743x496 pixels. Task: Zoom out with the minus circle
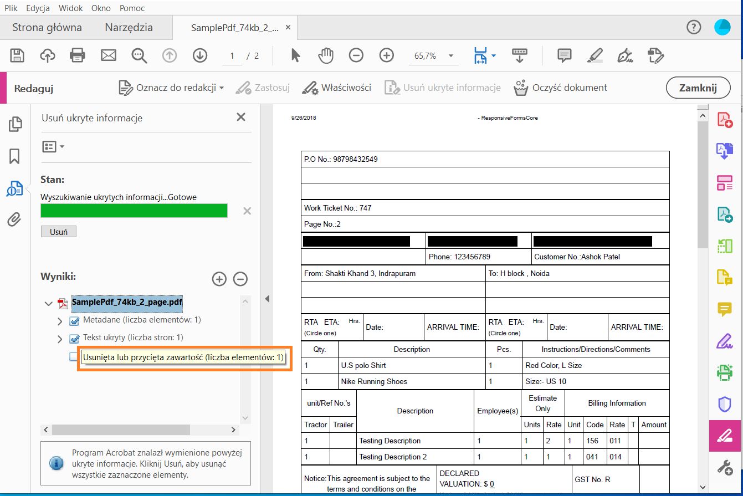click(356, 55)
